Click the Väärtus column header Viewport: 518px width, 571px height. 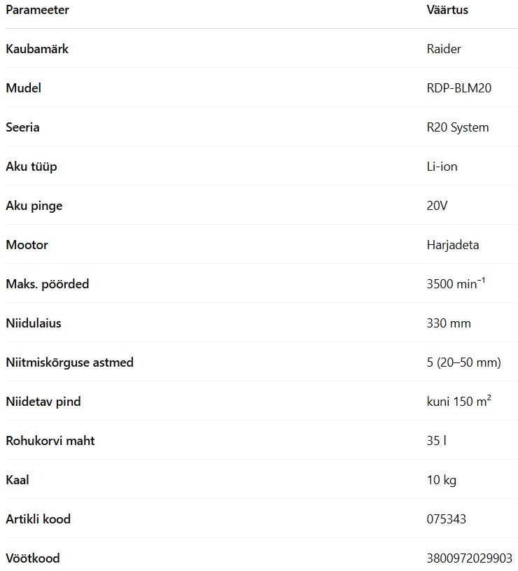click(447, 10)
